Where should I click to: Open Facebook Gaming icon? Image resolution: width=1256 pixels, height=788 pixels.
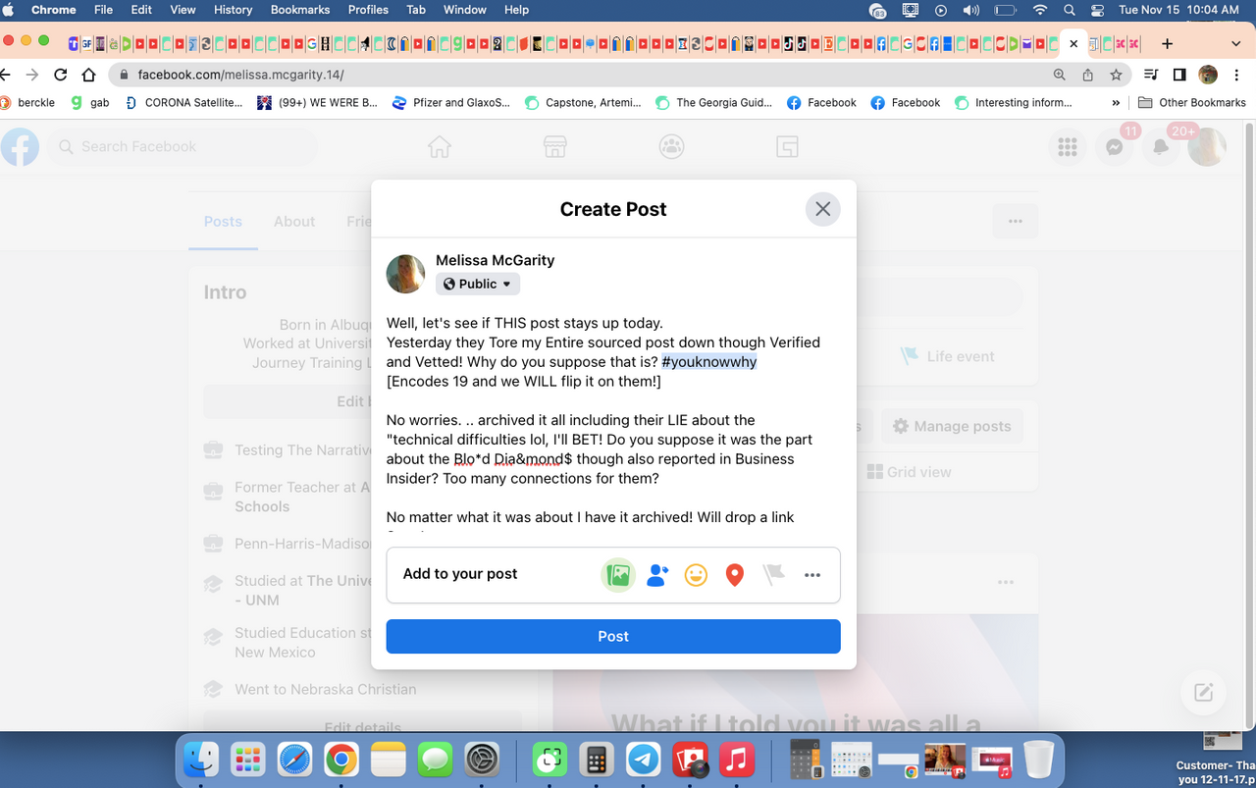pos(787,147)
